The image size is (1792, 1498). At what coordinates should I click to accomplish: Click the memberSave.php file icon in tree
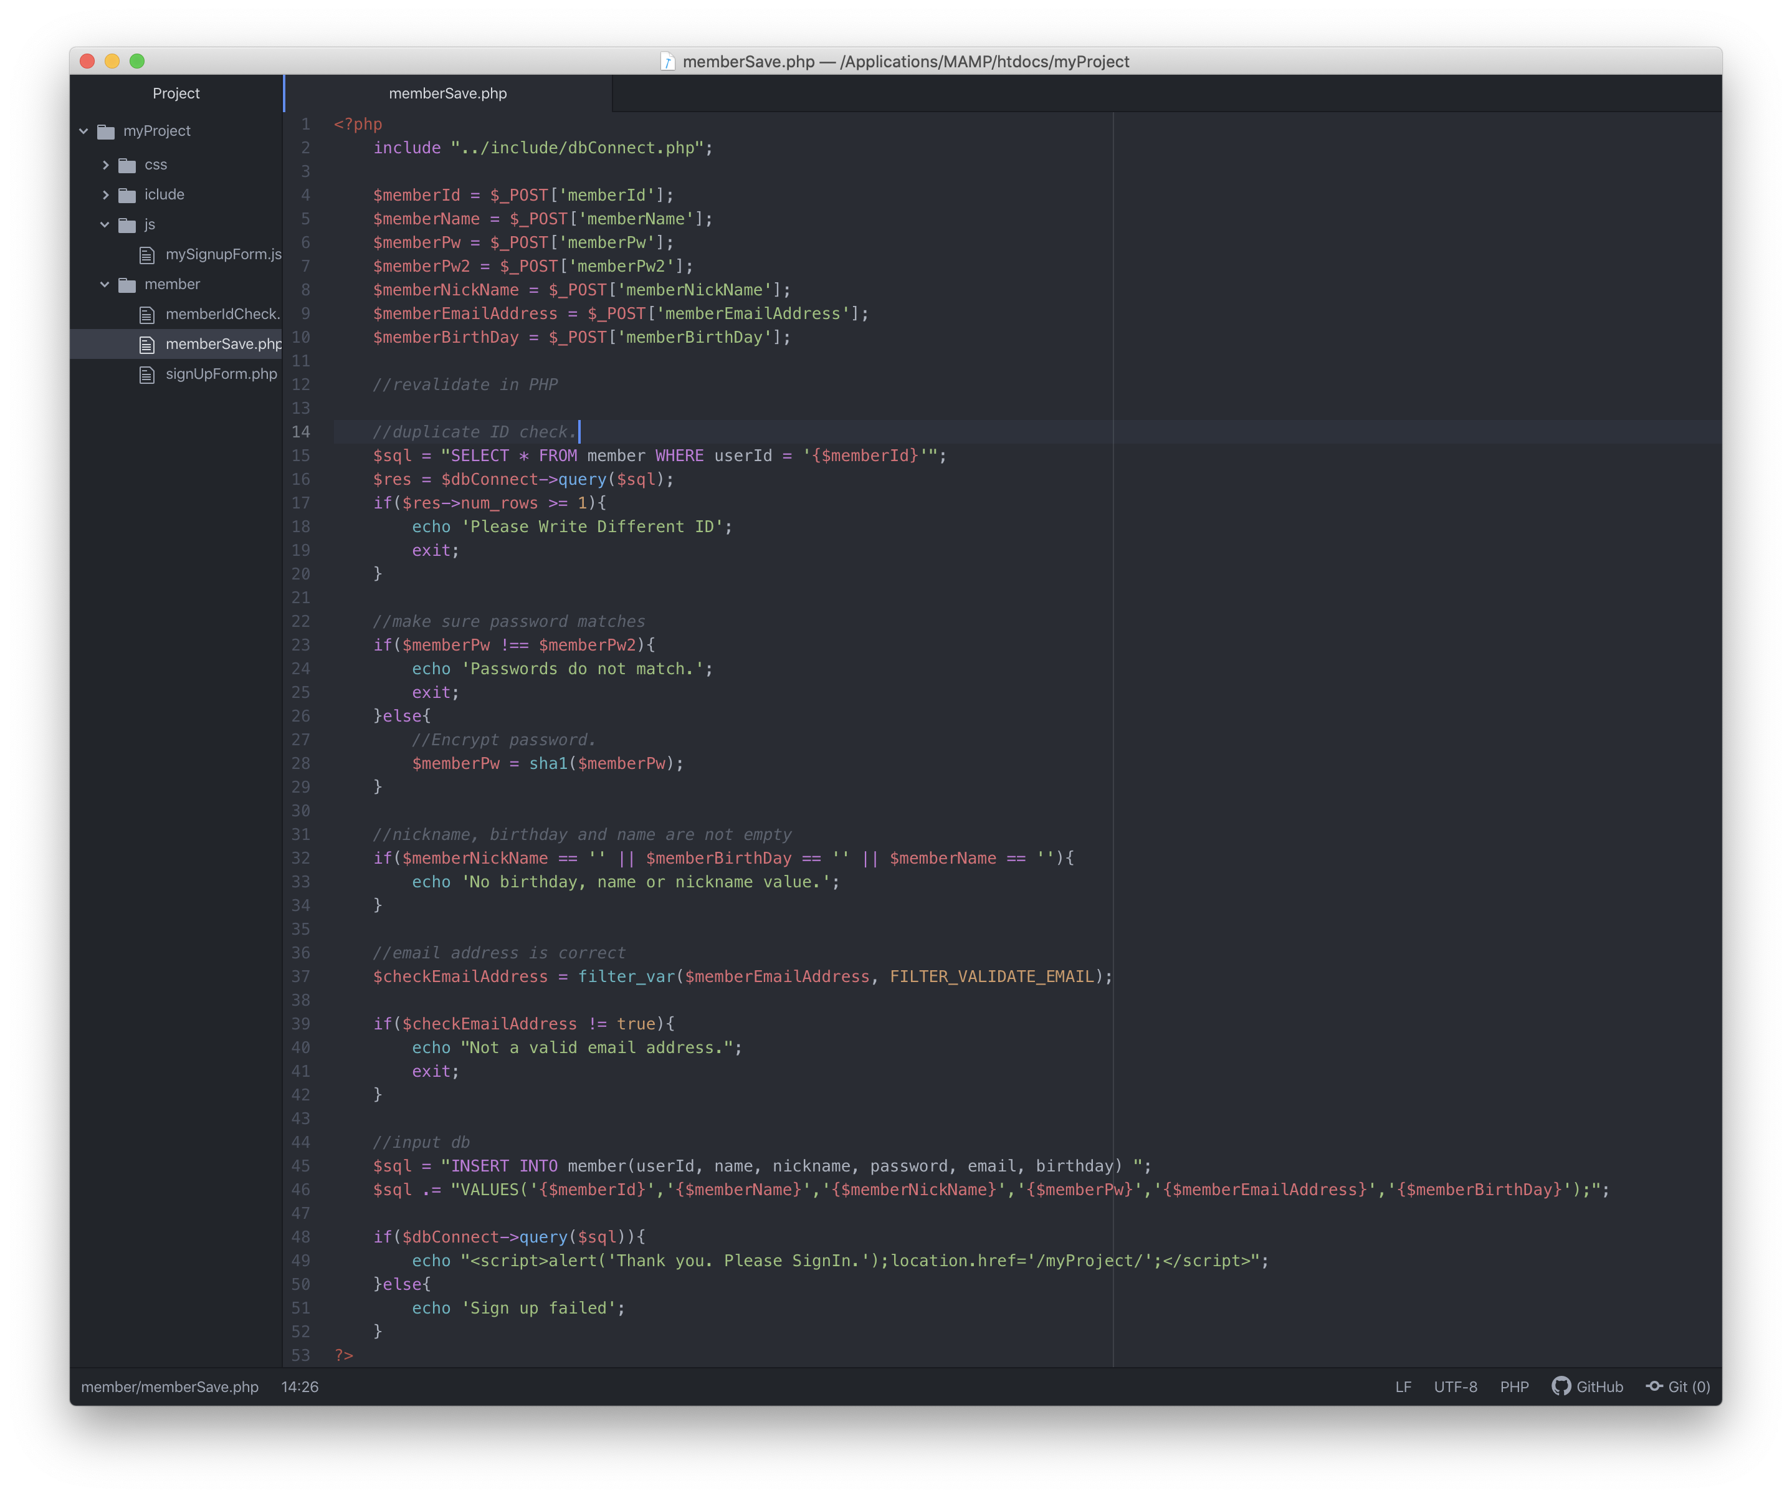pos(147,345)
